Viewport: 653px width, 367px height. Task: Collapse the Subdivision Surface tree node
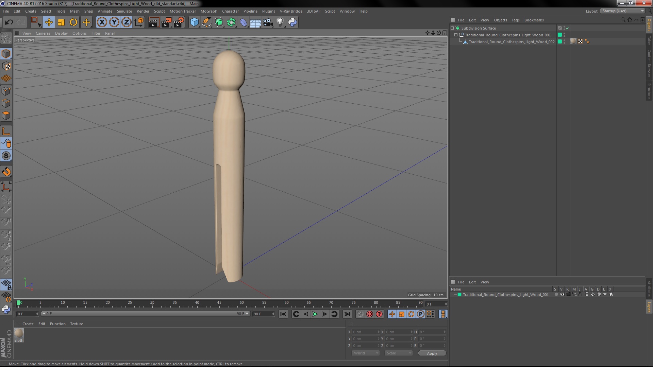(x=452, y=28)
